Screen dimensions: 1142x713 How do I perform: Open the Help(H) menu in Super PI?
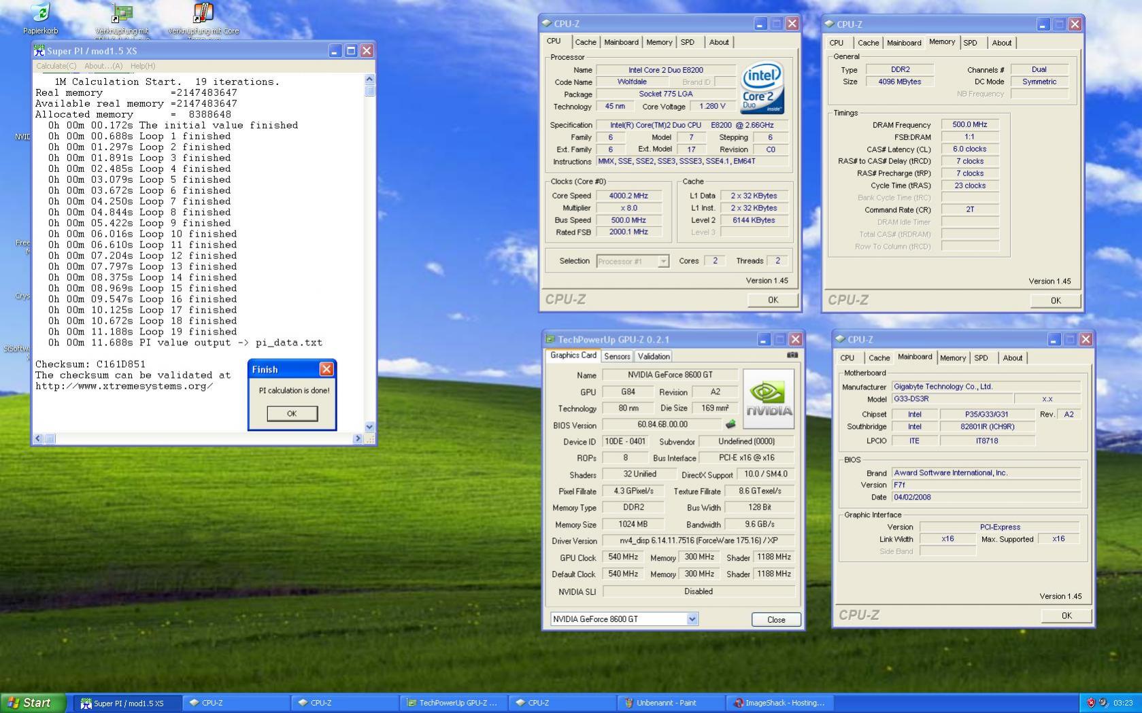click(x=142, y=66)
